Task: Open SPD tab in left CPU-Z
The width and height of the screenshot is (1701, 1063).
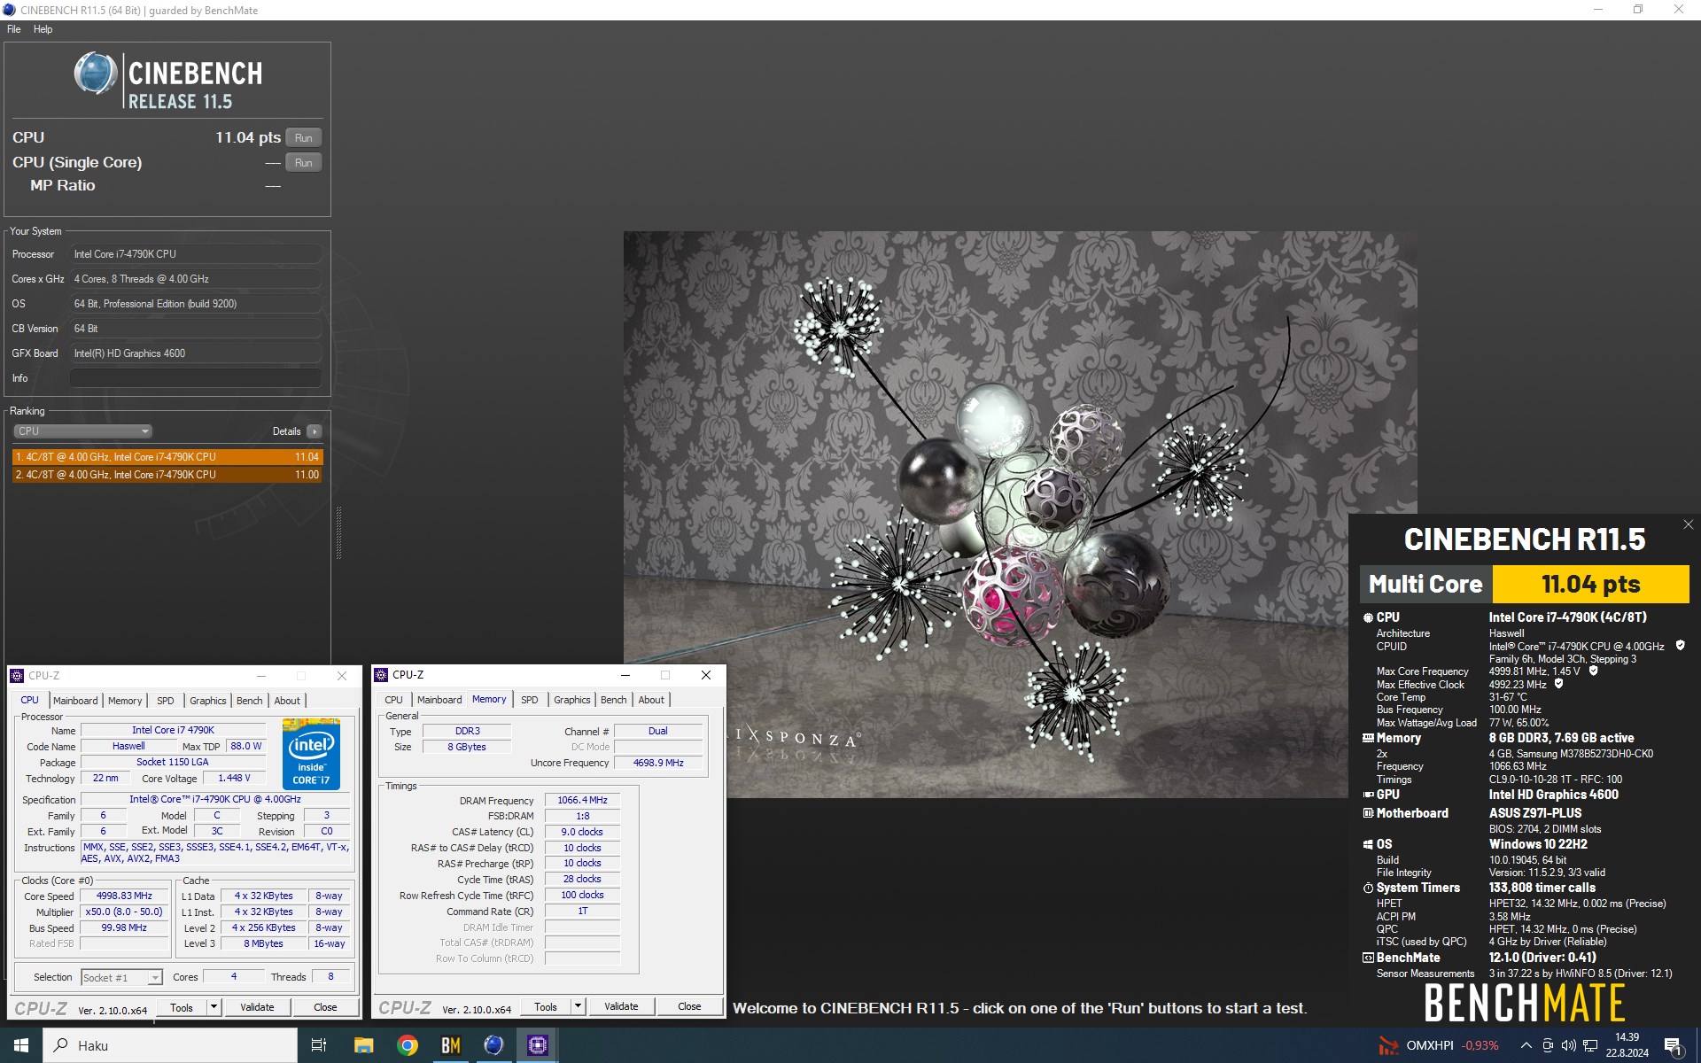Action: click(166, 701)
